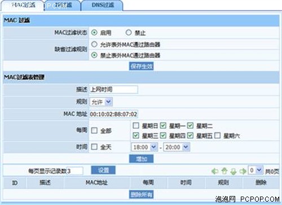Viewport: 282px width, 205px height.
Task: Click 时间 table column header
Action: tap(186, 183)
